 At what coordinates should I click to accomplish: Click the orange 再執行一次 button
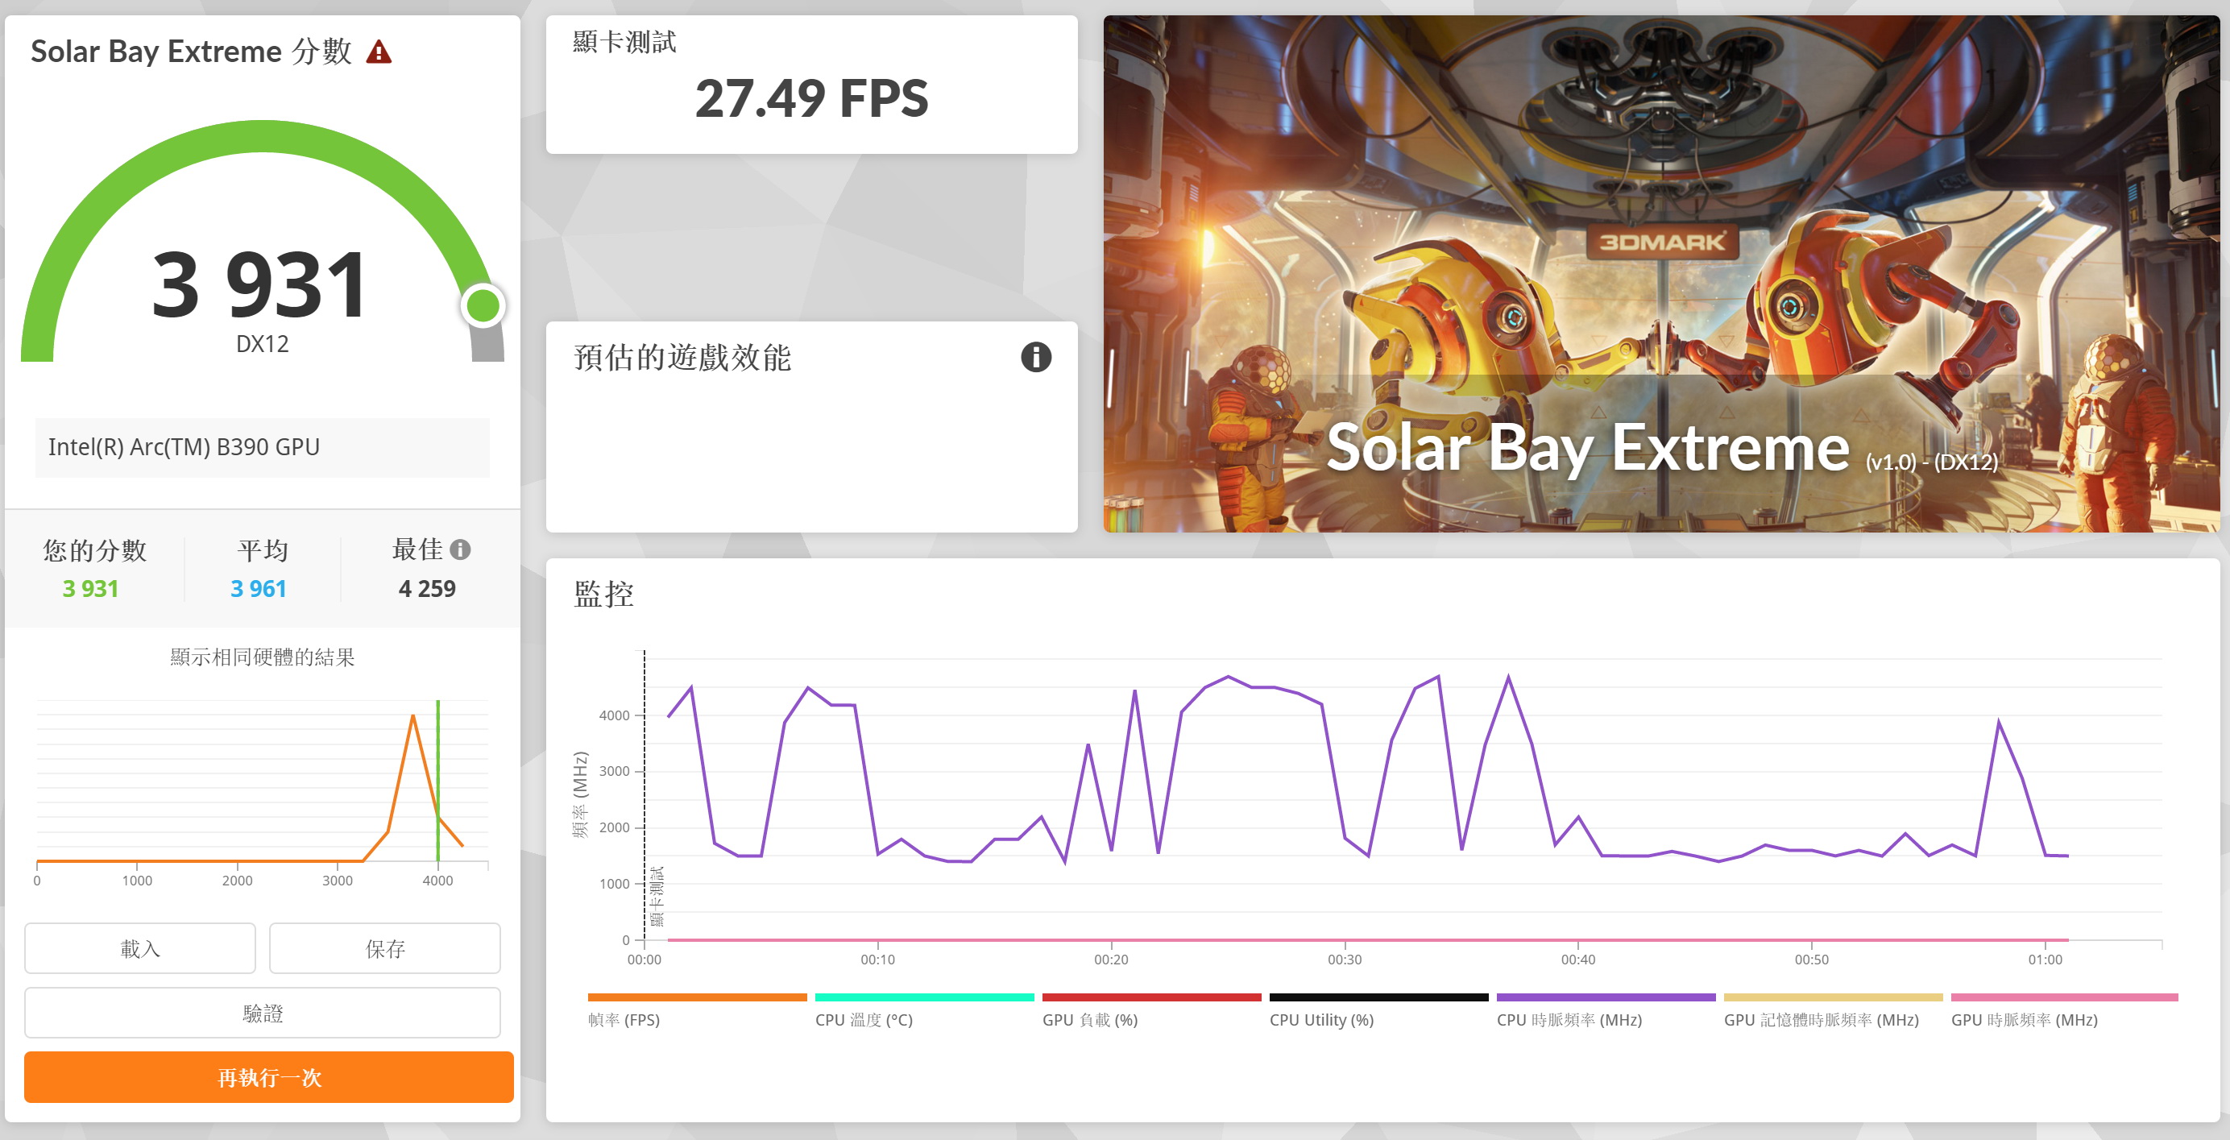(x=268, y=1077)
